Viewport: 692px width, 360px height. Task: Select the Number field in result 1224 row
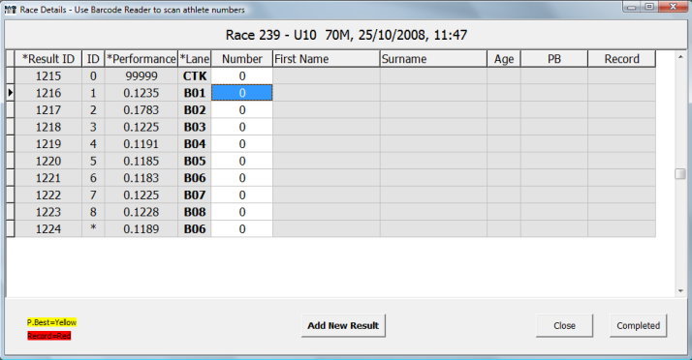click(242, 228)
